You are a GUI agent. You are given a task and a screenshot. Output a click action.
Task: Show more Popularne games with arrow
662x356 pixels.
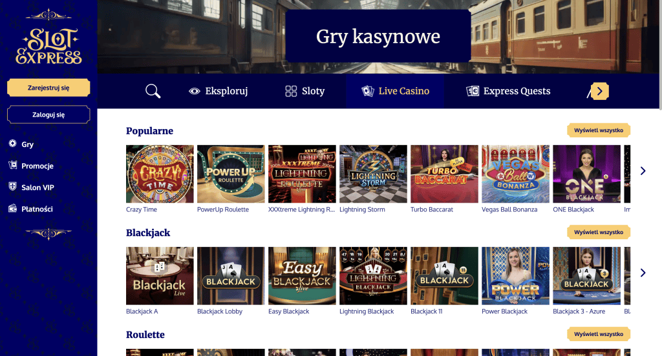643,171
